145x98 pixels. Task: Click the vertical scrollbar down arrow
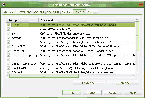pos(137,72)
